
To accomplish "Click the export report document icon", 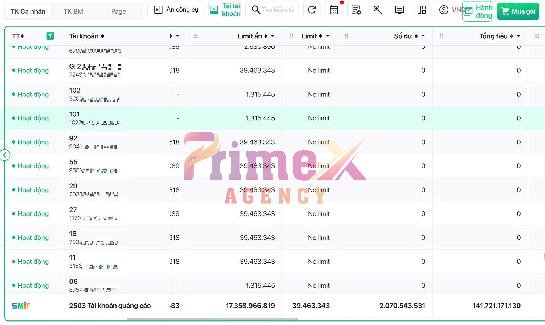I will pyautogui.click(x=356, y=10).
